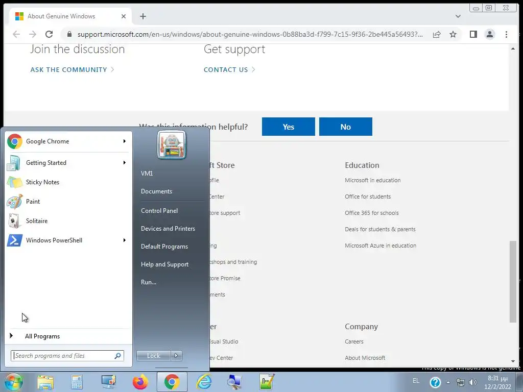Image resolution: width=523 pixels, height=392 pixels.
Task: Click the user account robot picture
Action: pyautogui.click(x=172, y=145)
